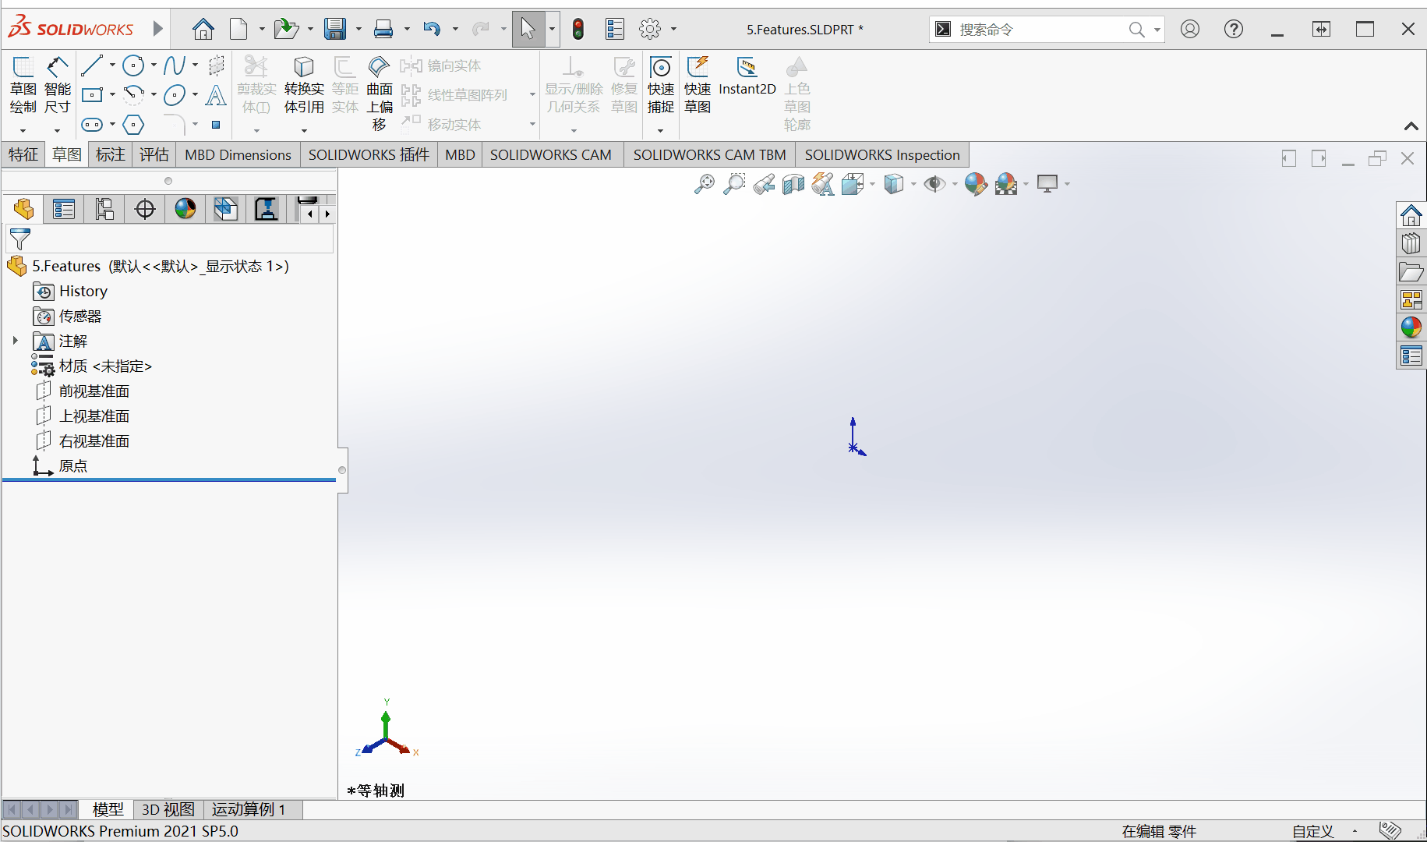The image size is (1427, 842).
Task: Click Offset on Surface (曲面上偏移)
Action: tap(380, 94)
